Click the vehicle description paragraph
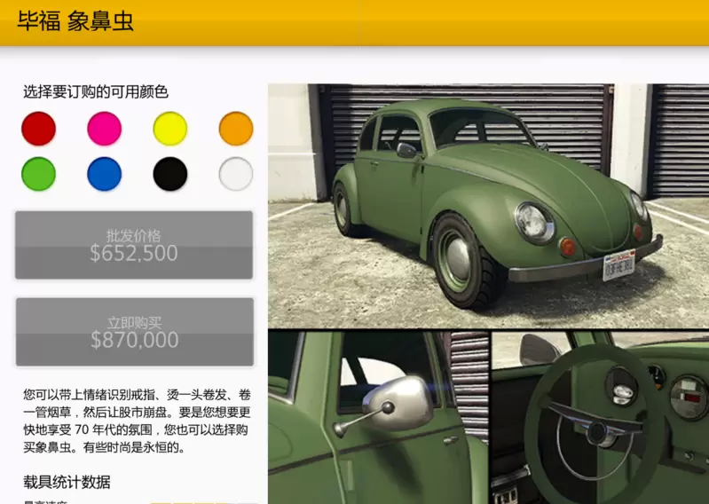The image size is (709, 504). (x=137, y=421)
